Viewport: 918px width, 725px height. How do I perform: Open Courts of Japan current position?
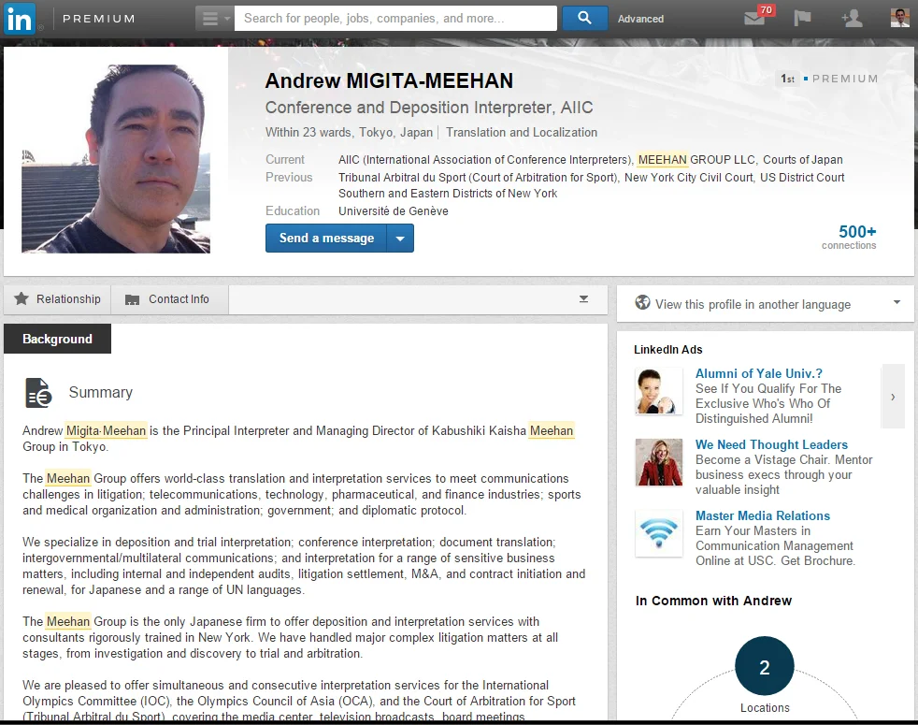click(803, 159)
